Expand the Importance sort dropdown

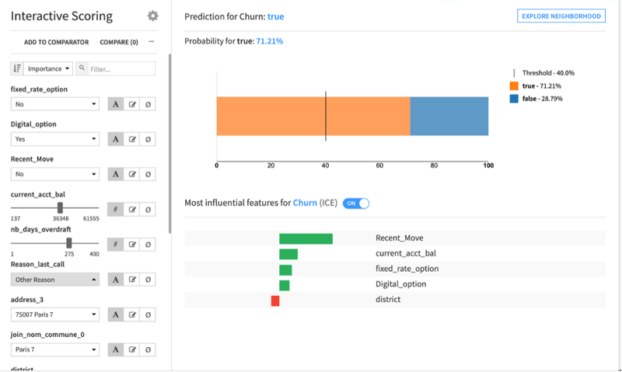(48, 68)
